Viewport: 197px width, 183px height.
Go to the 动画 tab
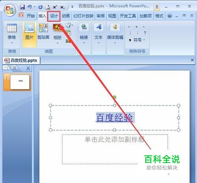tap(66, 16)
